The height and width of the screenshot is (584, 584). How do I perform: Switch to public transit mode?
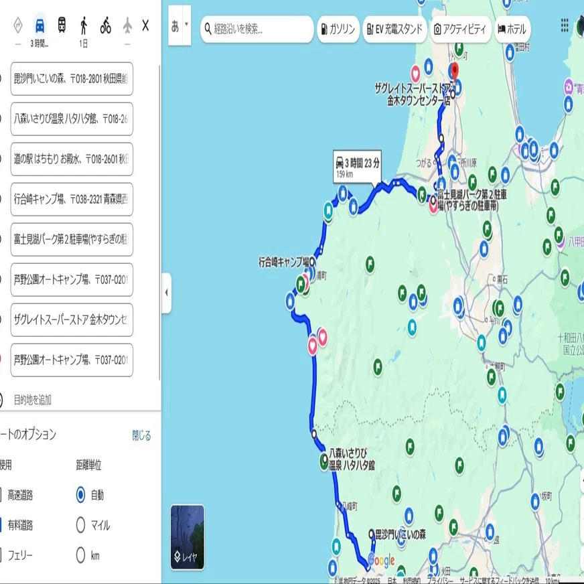point(62,25)
